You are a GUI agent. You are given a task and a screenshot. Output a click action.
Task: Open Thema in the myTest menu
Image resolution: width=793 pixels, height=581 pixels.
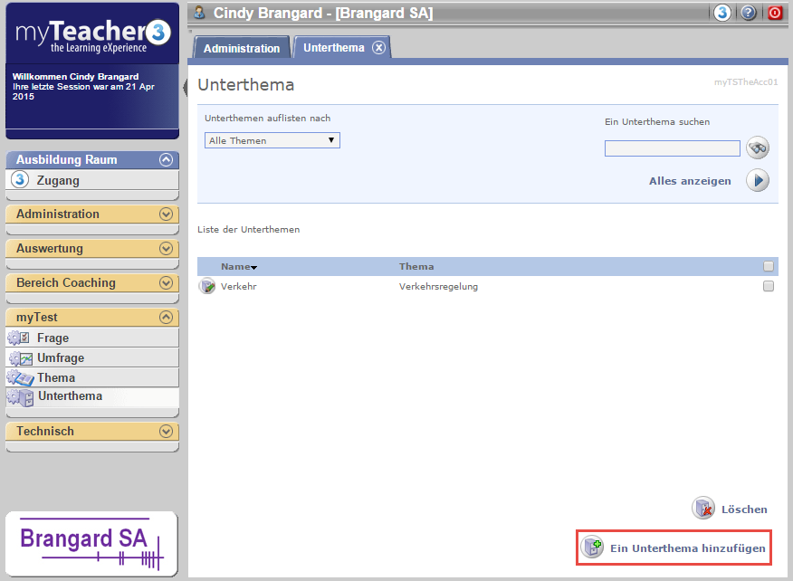tap(56, 377)
